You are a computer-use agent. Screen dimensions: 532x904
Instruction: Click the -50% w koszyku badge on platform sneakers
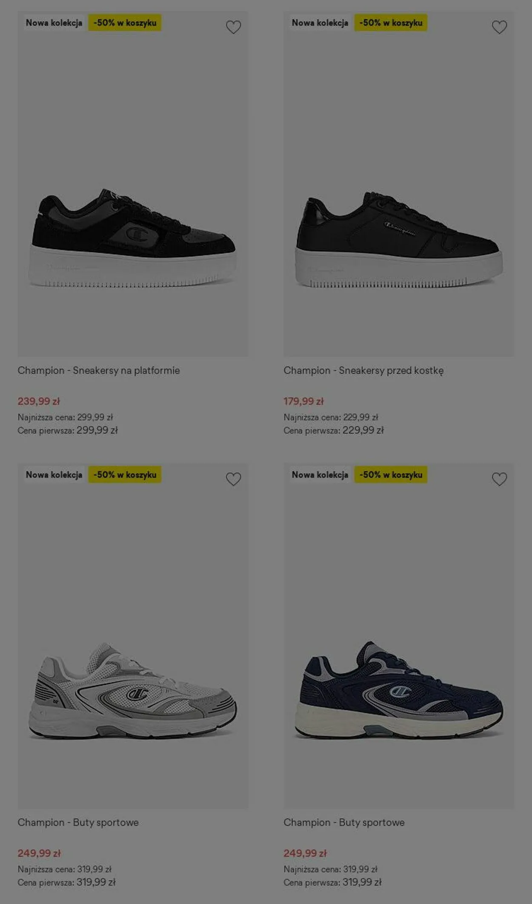point(125,23)
